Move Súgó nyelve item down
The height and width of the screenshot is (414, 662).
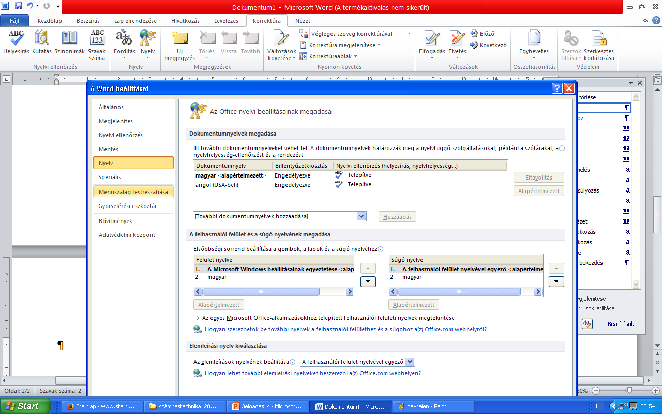(x=556, y=282)
